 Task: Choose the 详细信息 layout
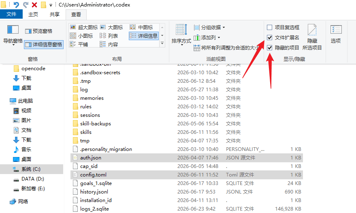(143, 36)
